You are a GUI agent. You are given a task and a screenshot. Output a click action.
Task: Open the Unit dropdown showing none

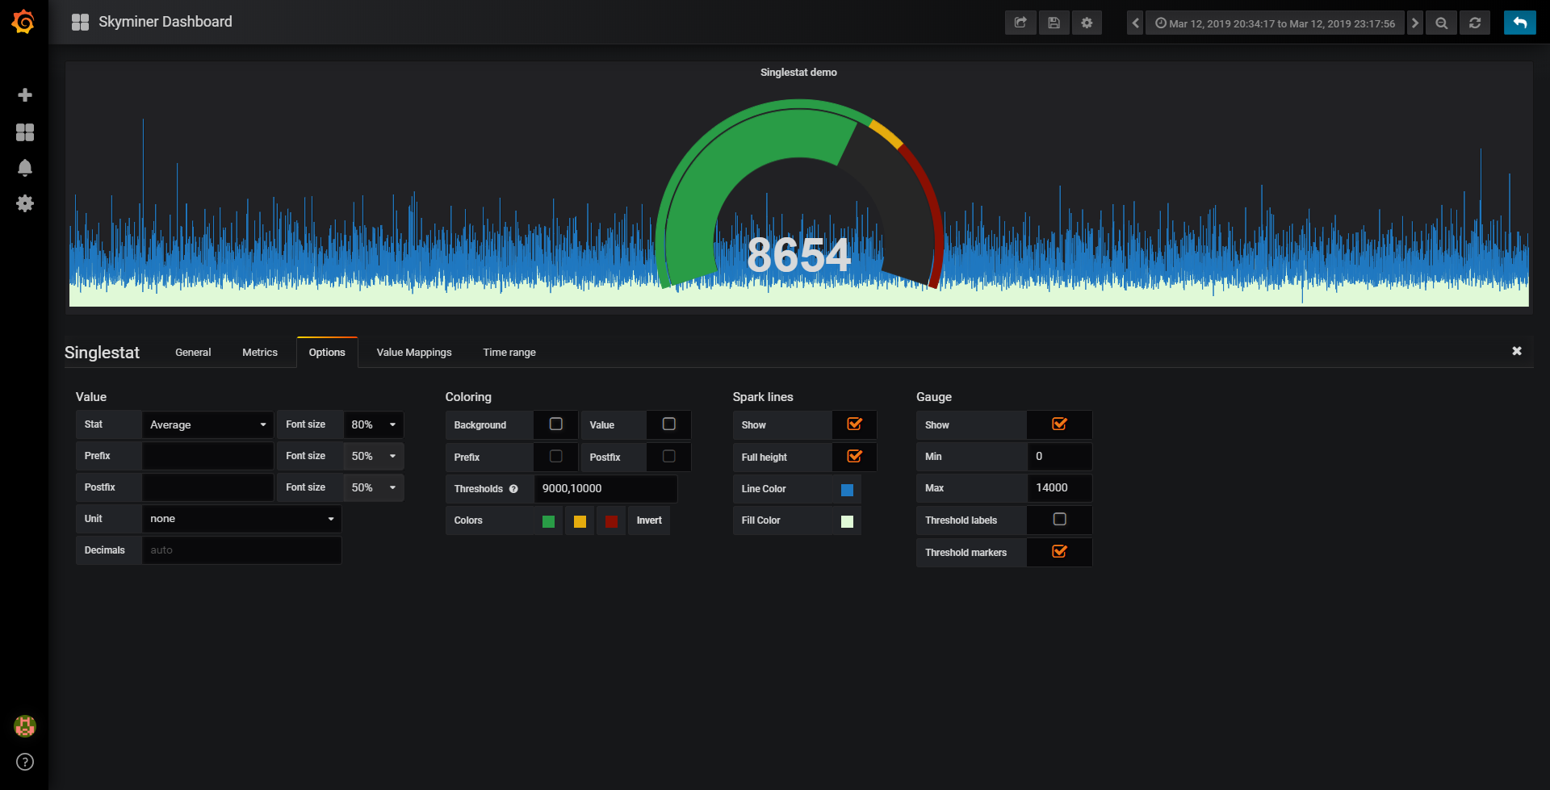tap(241, 519)
